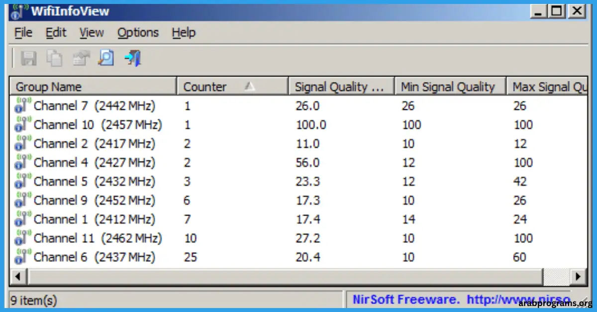Click the Signal Quality value 27.2
The height and width of the screenshot is (312, 597).
click(308, 238)
